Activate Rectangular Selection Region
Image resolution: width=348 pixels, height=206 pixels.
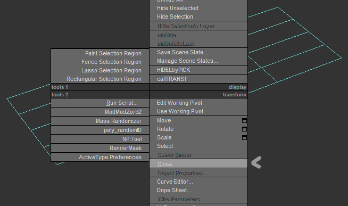tap(100, 79)
